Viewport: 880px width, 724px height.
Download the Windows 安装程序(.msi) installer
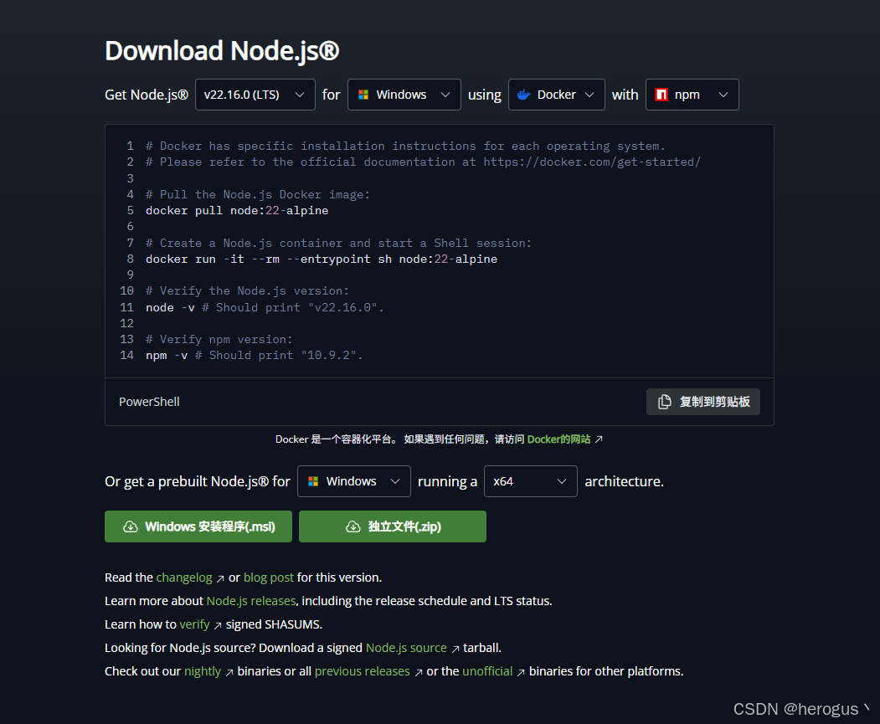[198, 526]
